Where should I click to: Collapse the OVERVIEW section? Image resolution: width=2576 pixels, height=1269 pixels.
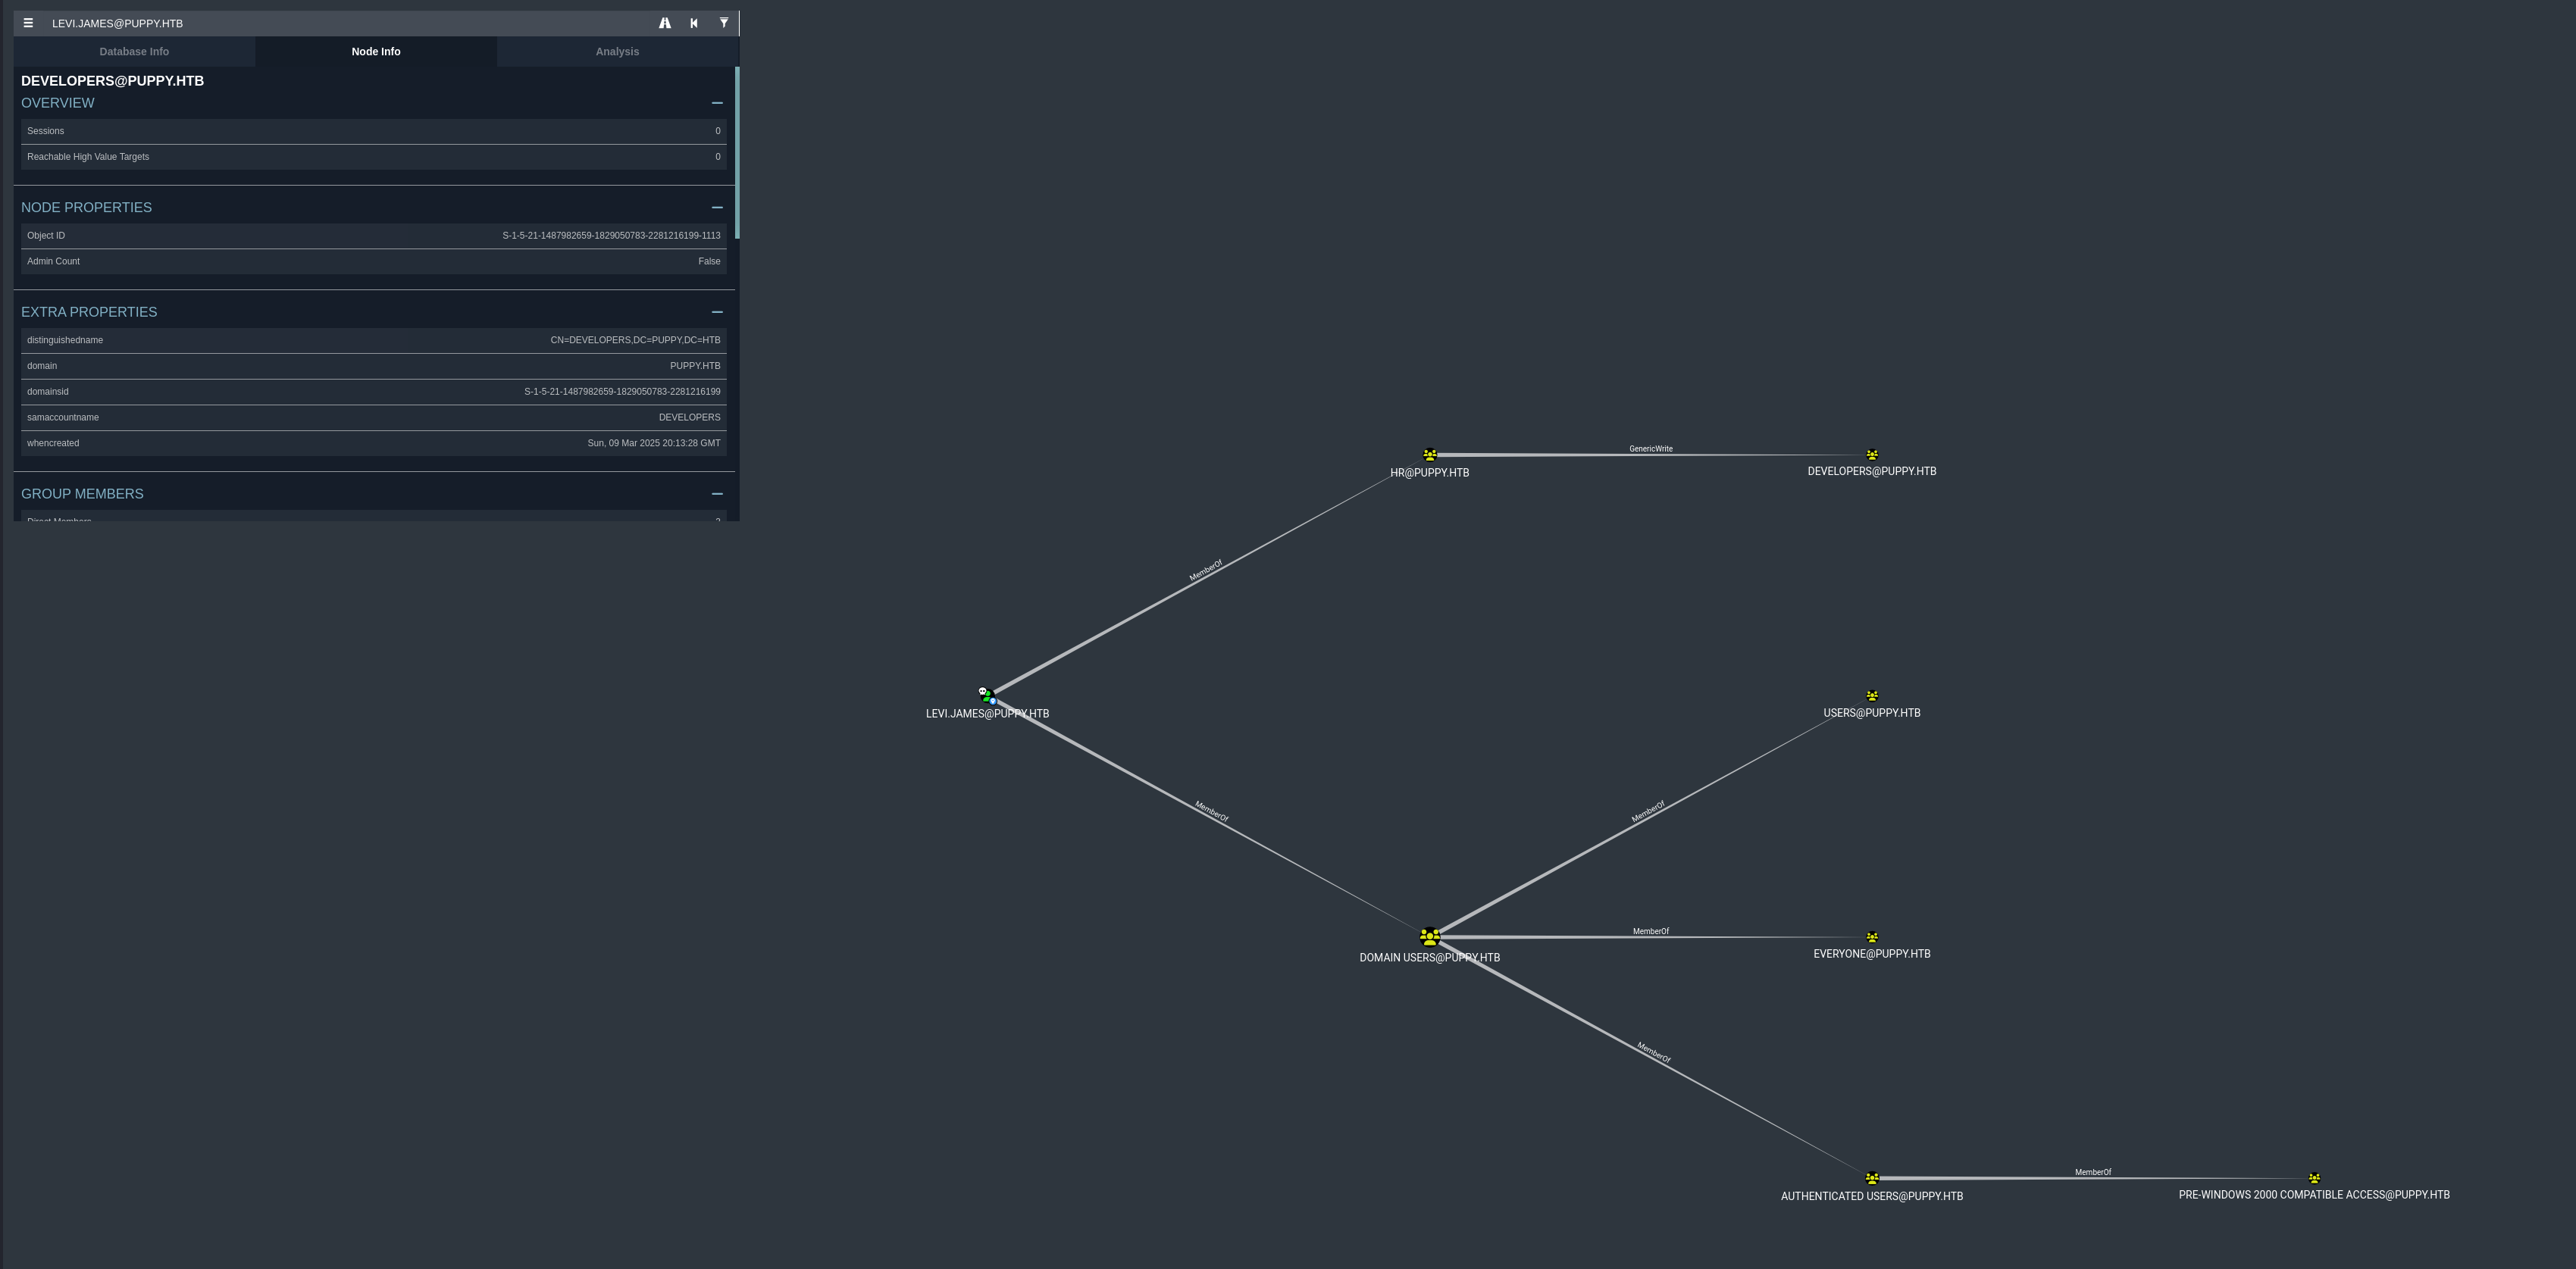tap(717, 103)
